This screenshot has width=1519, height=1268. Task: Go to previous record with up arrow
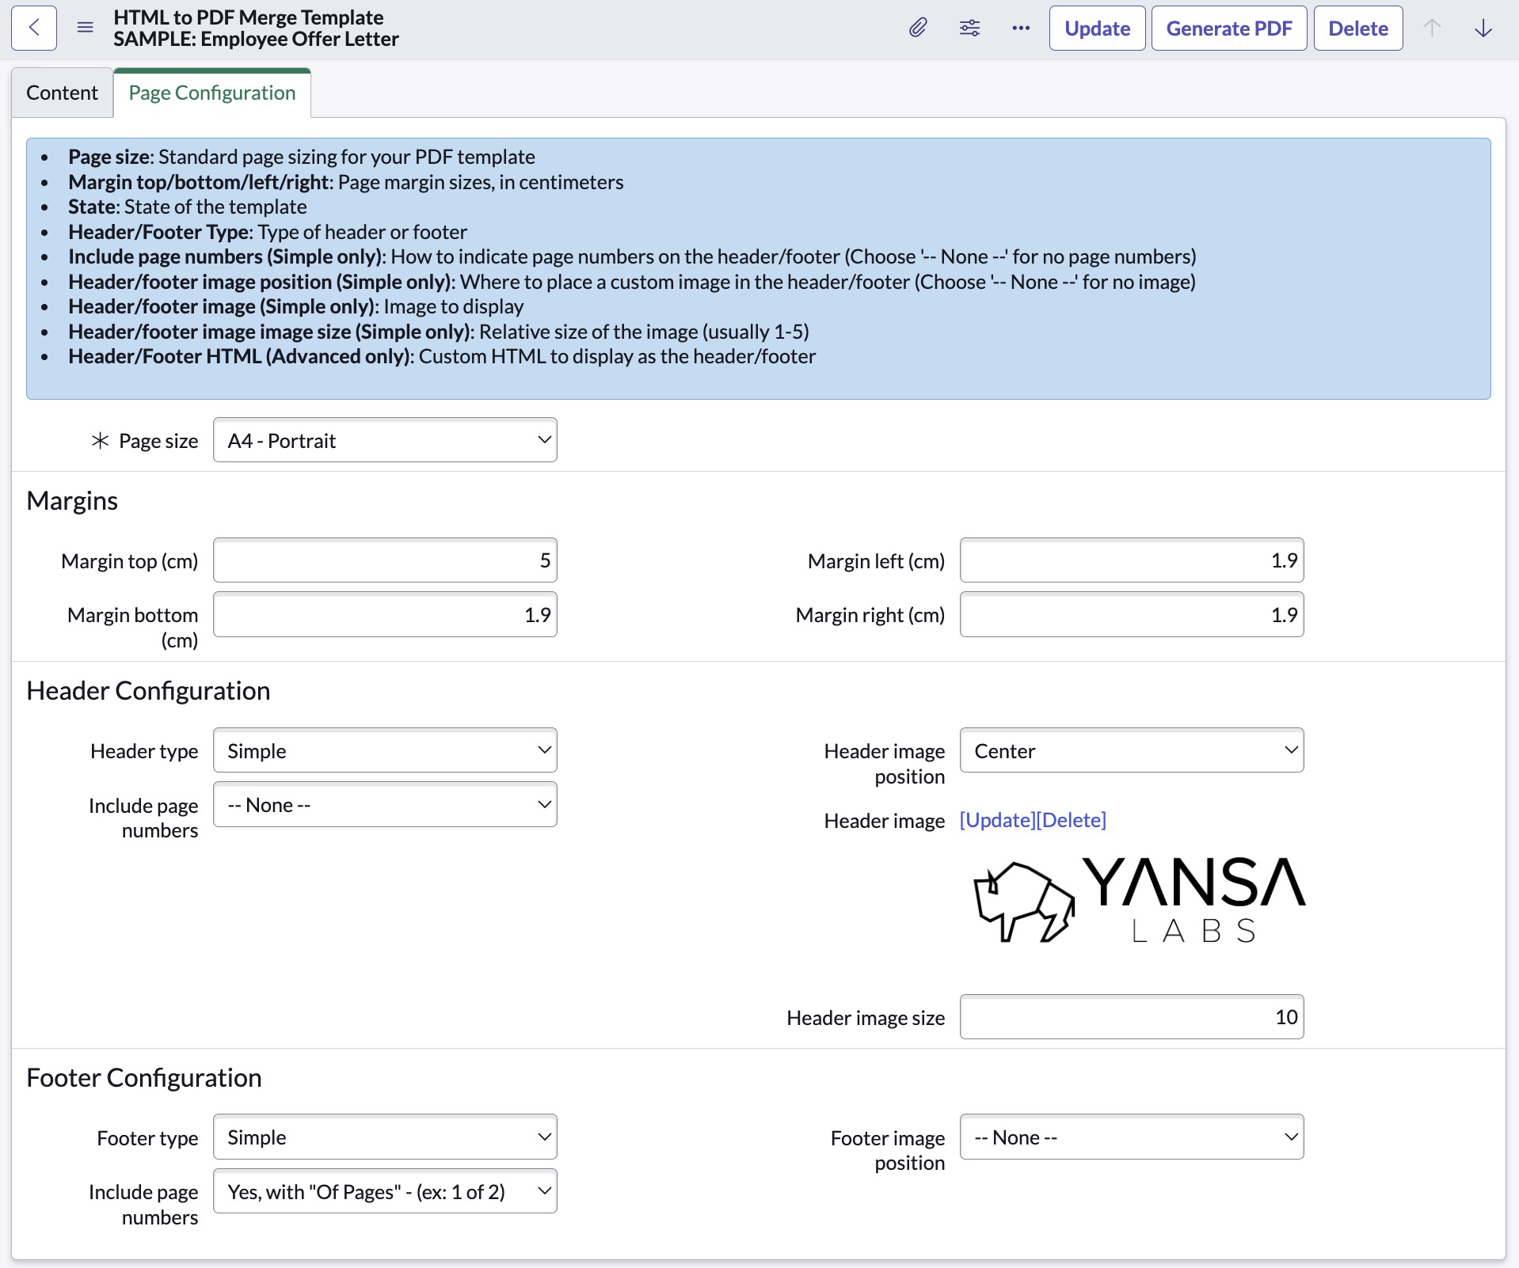click(x=1432, y=28)
